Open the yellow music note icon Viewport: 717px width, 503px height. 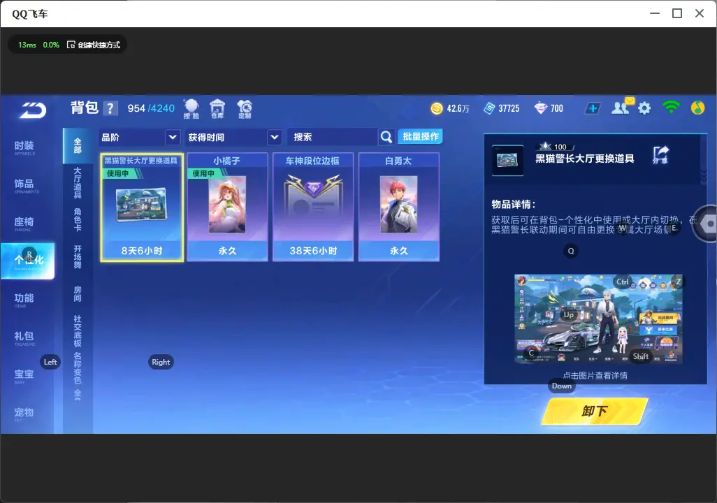coord(698,108)
